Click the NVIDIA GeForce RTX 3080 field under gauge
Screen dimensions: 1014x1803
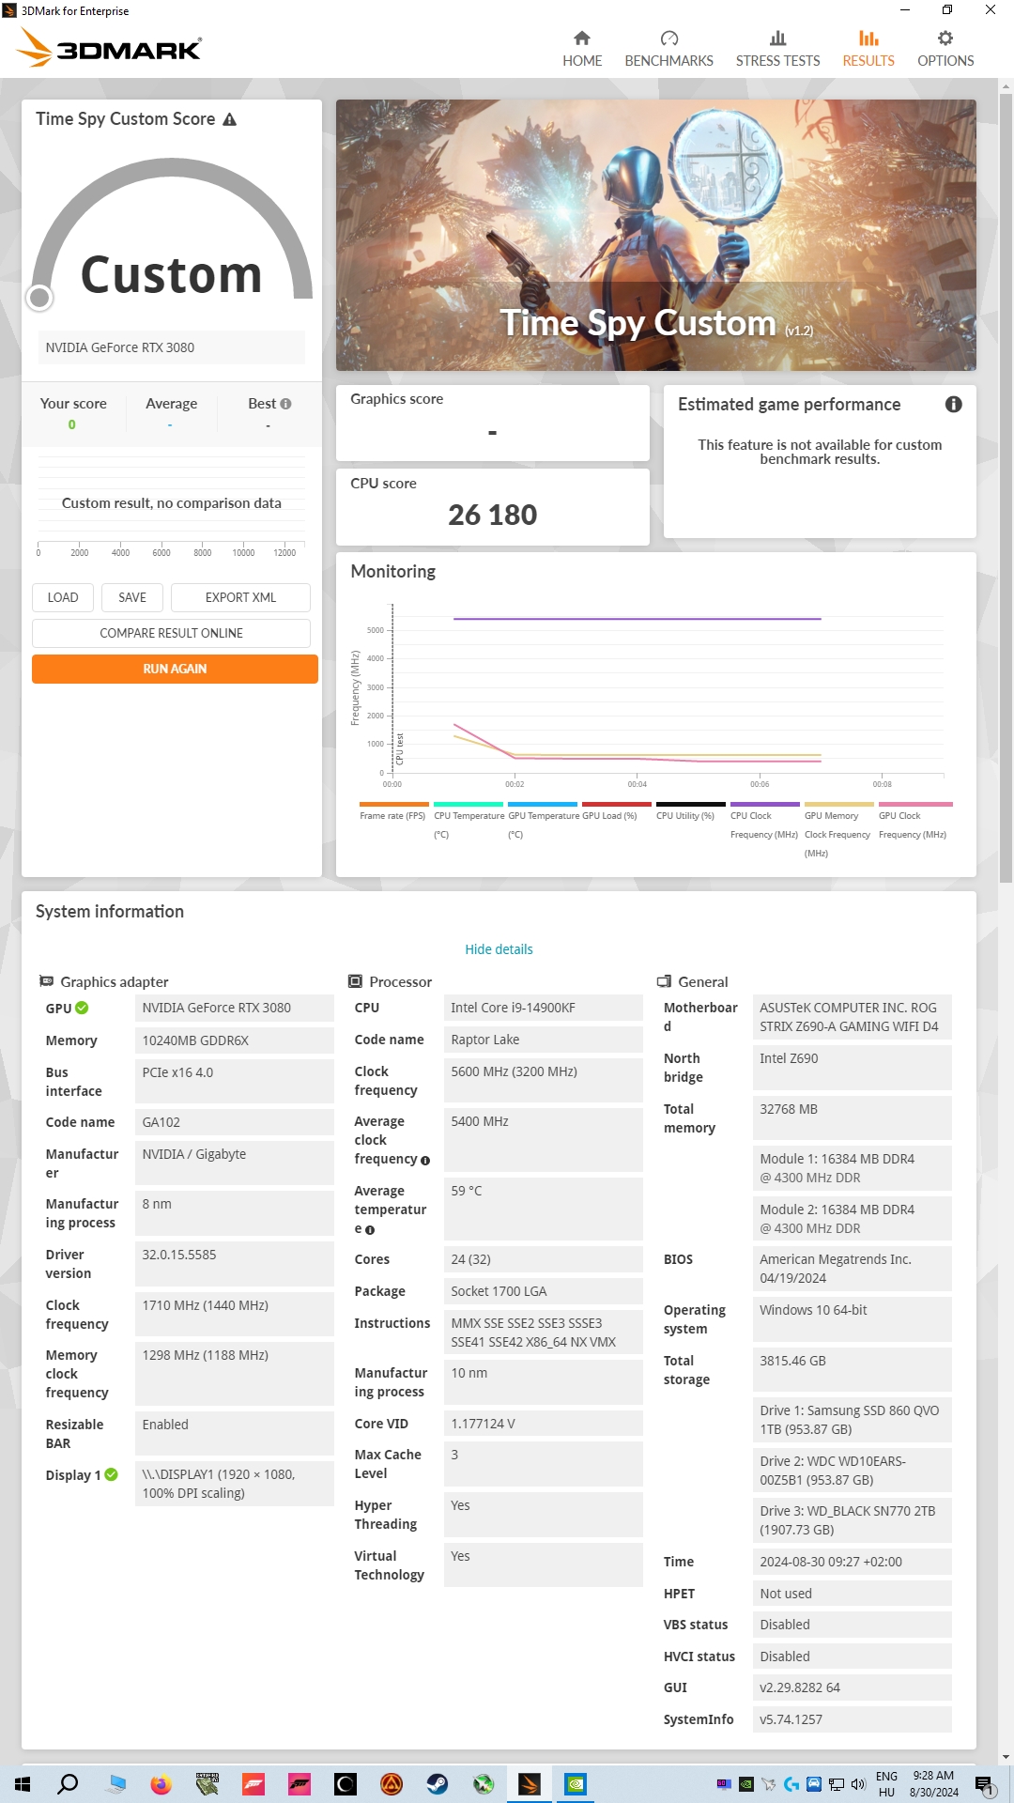click(x=172, y=347)
